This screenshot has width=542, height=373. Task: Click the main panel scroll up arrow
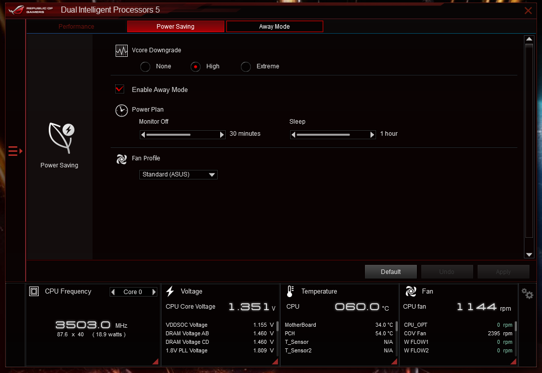click(529, 39)
